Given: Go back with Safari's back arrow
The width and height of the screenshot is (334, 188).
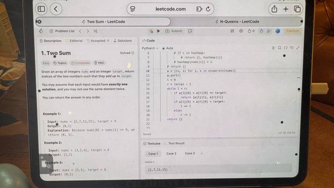Looking at the screenshot, I should tap(56, 9).
